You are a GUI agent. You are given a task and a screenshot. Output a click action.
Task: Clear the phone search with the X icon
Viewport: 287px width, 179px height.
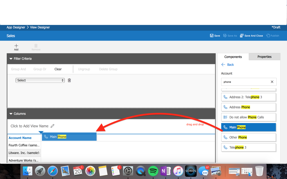272,82
